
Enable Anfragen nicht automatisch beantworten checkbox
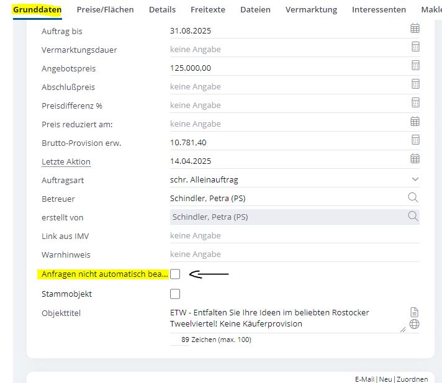tap(175, 274)
